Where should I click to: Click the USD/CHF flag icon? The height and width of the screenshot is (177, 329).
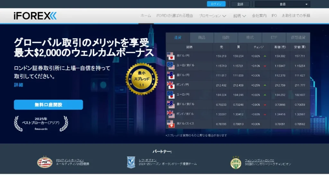[171, 124]
